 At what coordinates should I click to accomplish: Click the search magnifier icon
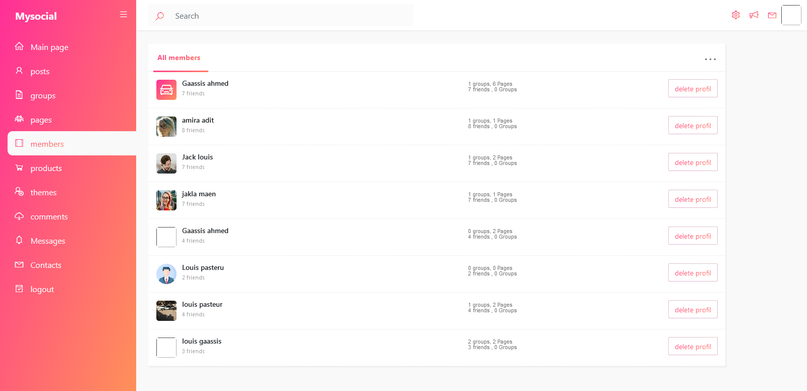pyautogui.click(x=160, y=16)
